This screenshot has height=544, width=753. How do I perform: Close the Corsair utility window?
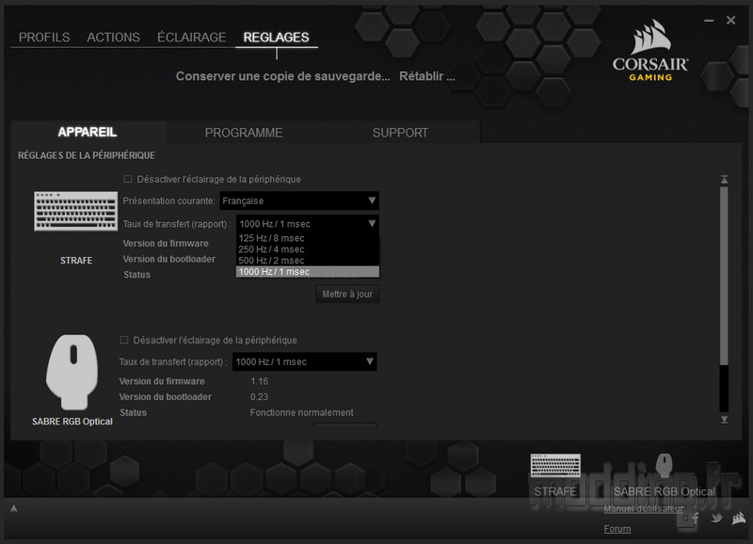pos(730,20)
